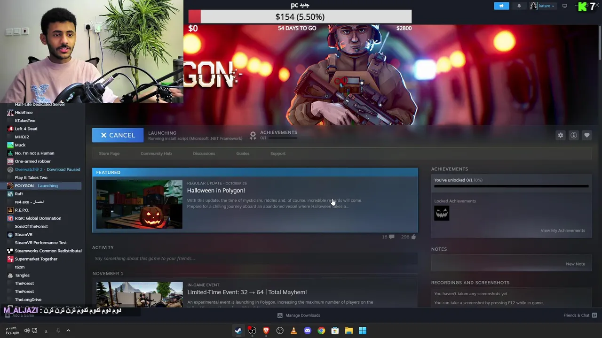
Task: Open the Guides tab
Action: [x=243, y=154]
